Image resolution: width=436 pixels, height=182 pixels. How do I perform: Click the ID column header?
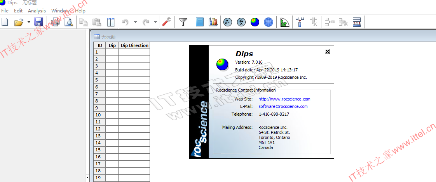click(99, 45)
